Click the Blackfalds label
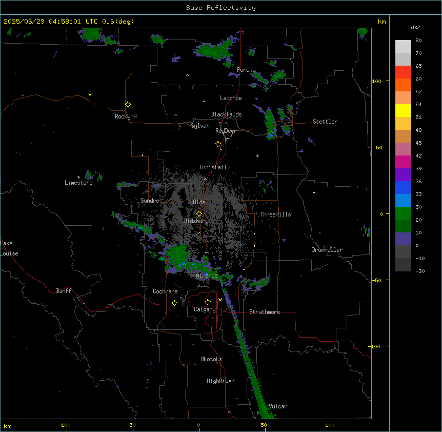The width and height of the screenshot is (442, 432). (226, 114)
